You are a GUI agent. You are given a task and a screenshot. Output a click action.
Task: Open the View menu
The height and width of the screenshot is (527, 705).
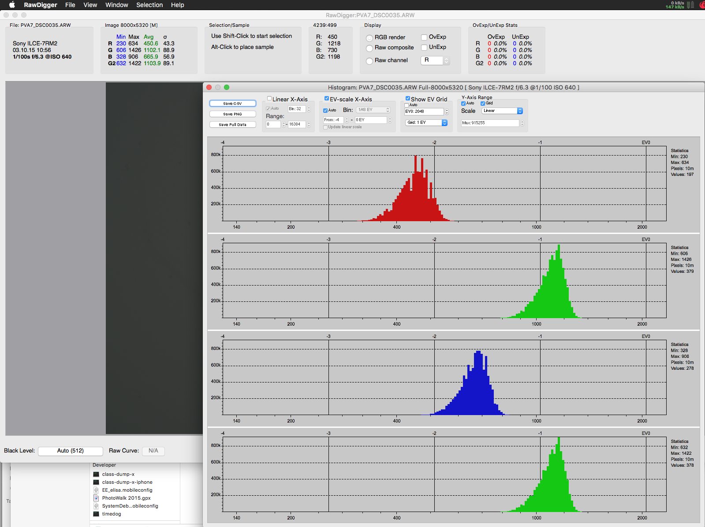pyautogui.click(x=90, y=5)
